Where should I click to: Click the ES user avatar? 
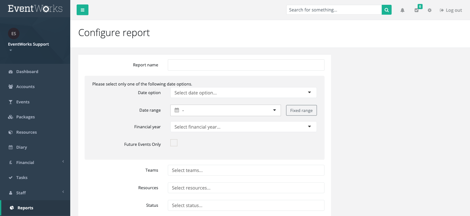pos(14,34)
